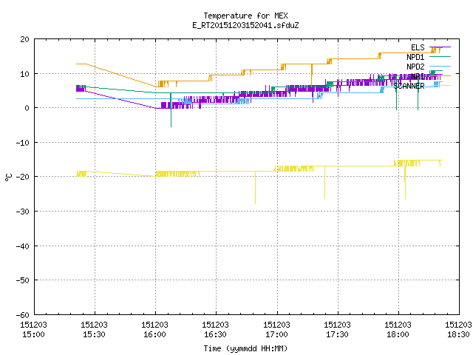
Task: Click the y-axis tick value 0
Action: [x=27, y=108]
